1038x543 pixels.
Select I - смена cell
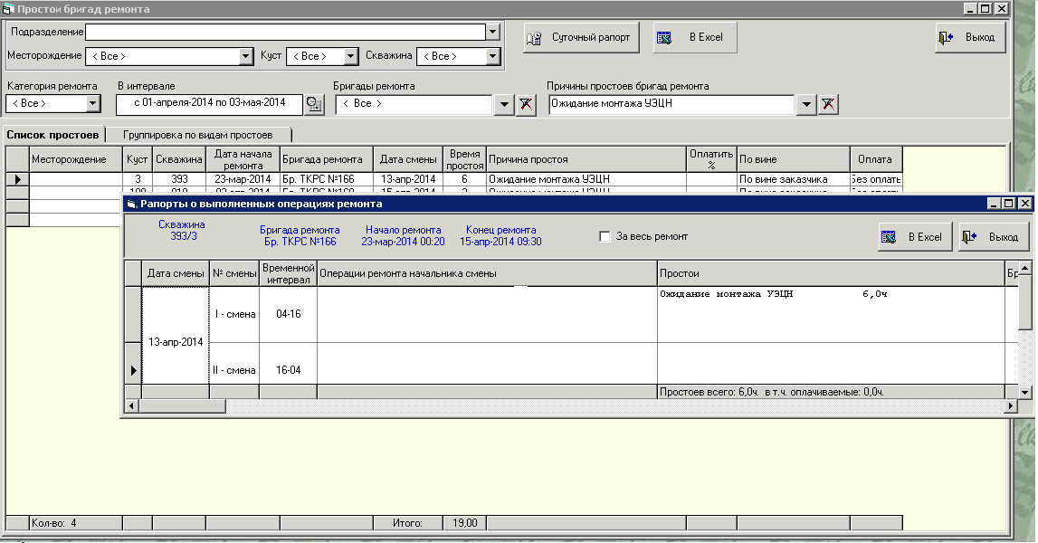click(x=234, y=315)
